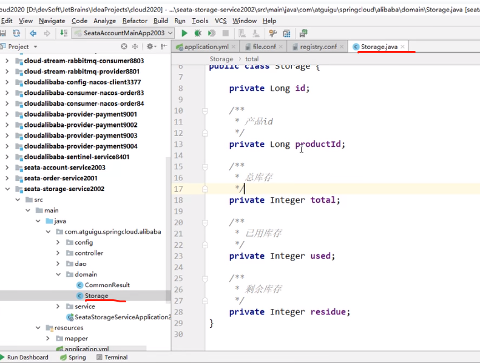Start debugging with the bug icon
The image size is (480, 363).
198,33
